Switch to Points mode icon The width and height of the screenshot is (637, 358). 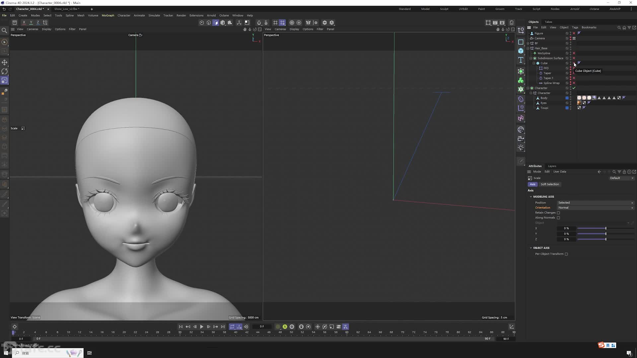click(202, 23)
